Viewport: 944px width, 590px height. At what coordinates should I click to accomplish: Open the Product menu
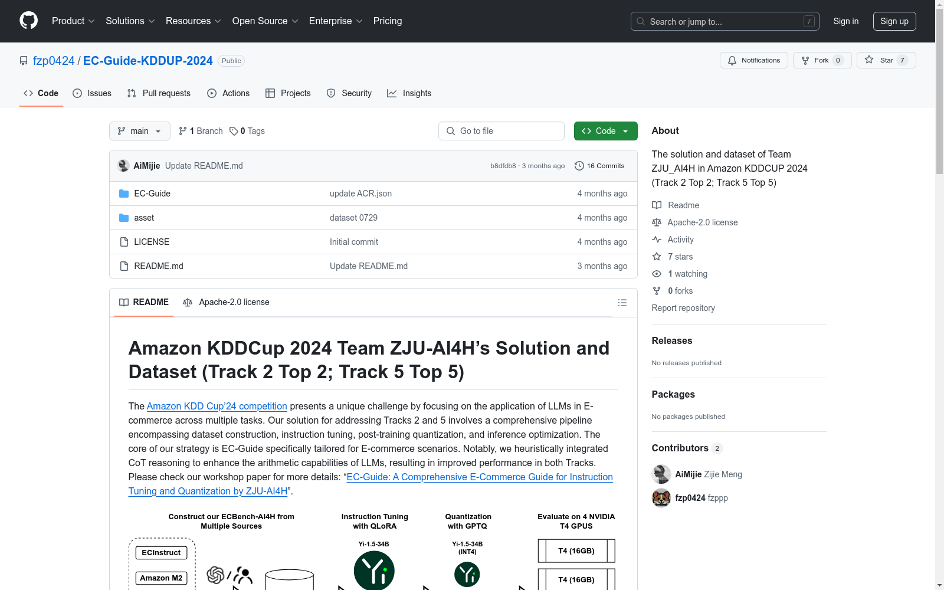pos(73,21)
